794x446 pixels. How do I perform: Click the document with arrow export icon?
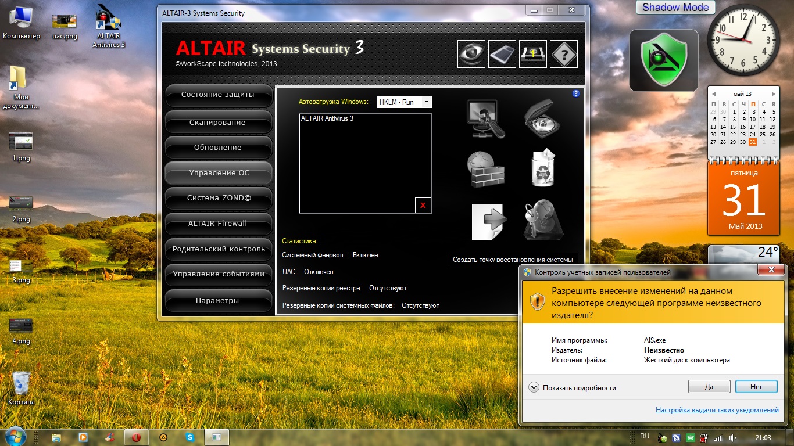[x=489, y=221]
